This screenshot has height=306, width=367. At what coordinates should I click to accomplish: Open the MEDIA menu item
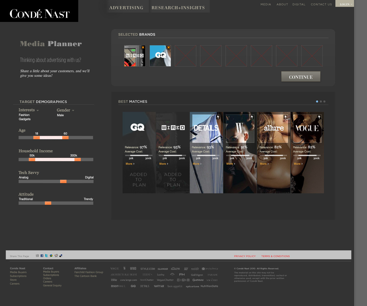(x=266, y=4)
